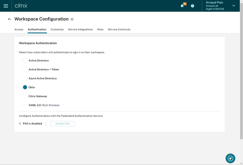The image size is (243, 165).
Task: Choose Active Directory + Token authentication
Action: click(x=25, y=69)
